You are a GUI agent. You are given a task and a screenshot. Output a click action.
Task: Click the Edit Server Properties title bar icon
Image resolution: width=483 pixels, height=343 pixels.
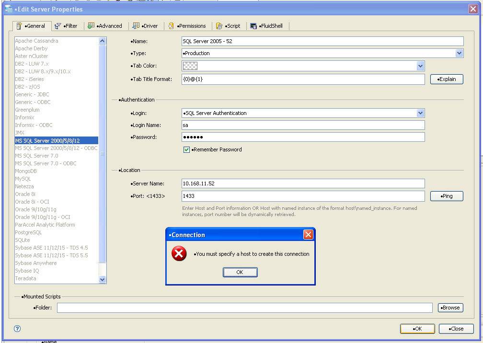9,9
